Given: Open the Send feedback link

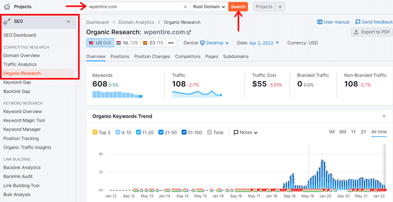Looking at the screenshot, I should pyautogui.click(x=374, y=22).
